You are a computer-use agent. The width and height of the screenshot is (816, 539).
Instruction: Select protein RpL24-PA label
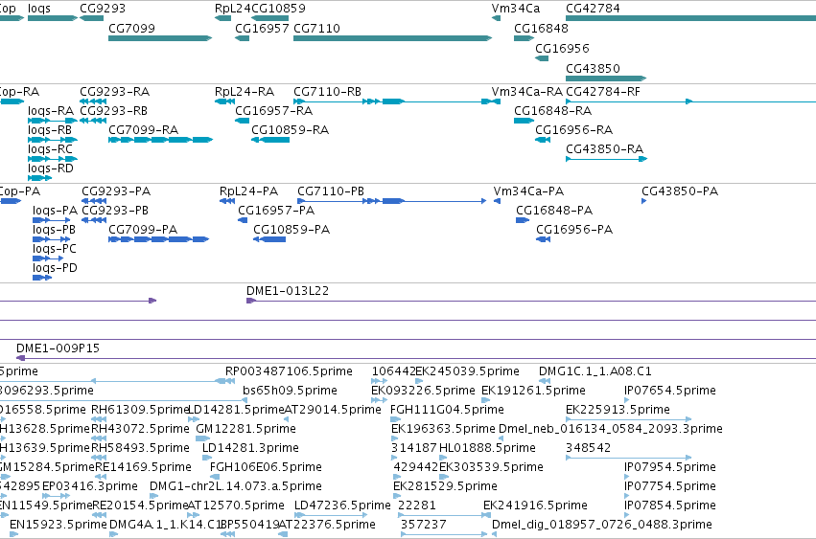tap(248, 191)
